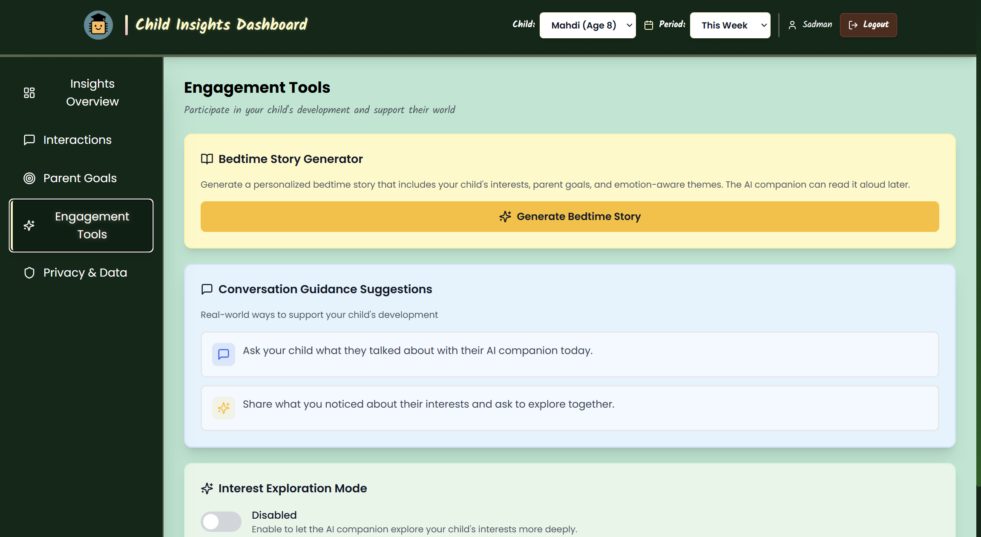Click the user profile icon beside Sadman
Screen dimensions: 981x537
[792, 25]
